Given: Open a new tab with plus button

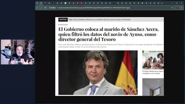Looking at the screenshot, I should tap(162, 3).
